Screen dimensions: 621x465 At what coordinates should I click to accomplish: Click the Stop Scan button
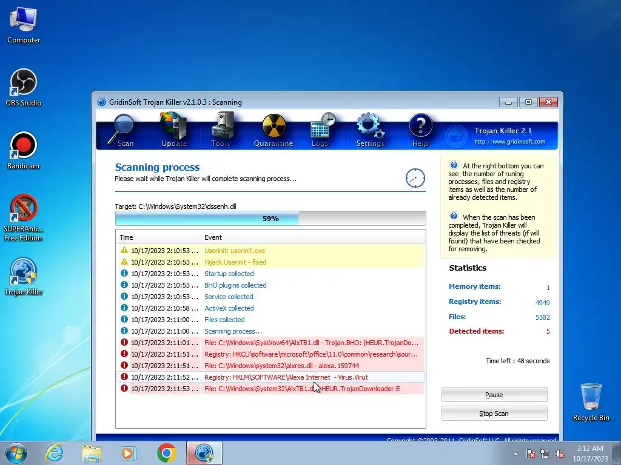[x=494, y=413]
